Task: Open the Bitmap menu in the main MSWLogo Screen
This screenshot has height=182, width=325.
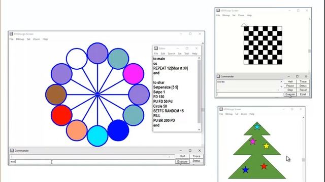Action: click(20, 39)
